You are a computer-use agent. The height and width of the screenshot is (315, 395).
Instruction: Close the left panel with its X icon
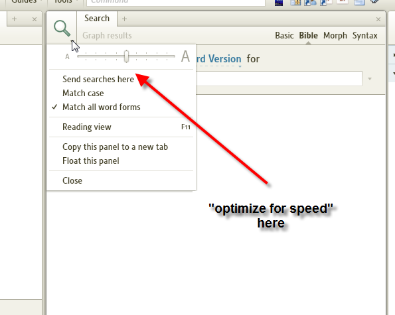click(x=35, y=19)
